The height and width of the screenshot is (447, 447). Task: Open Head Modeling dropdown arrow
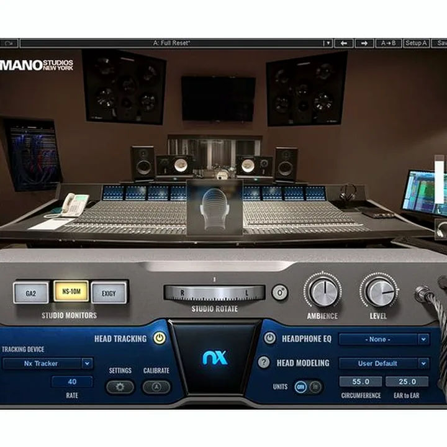pyautogui.click(x=423, y=363)
